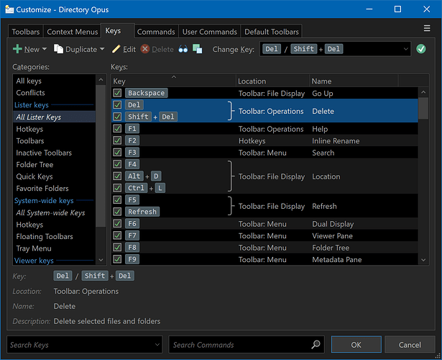This screenshot has width=442, height=360.
Task: Click the Key column sort arrow header
Action: point(174,77)
